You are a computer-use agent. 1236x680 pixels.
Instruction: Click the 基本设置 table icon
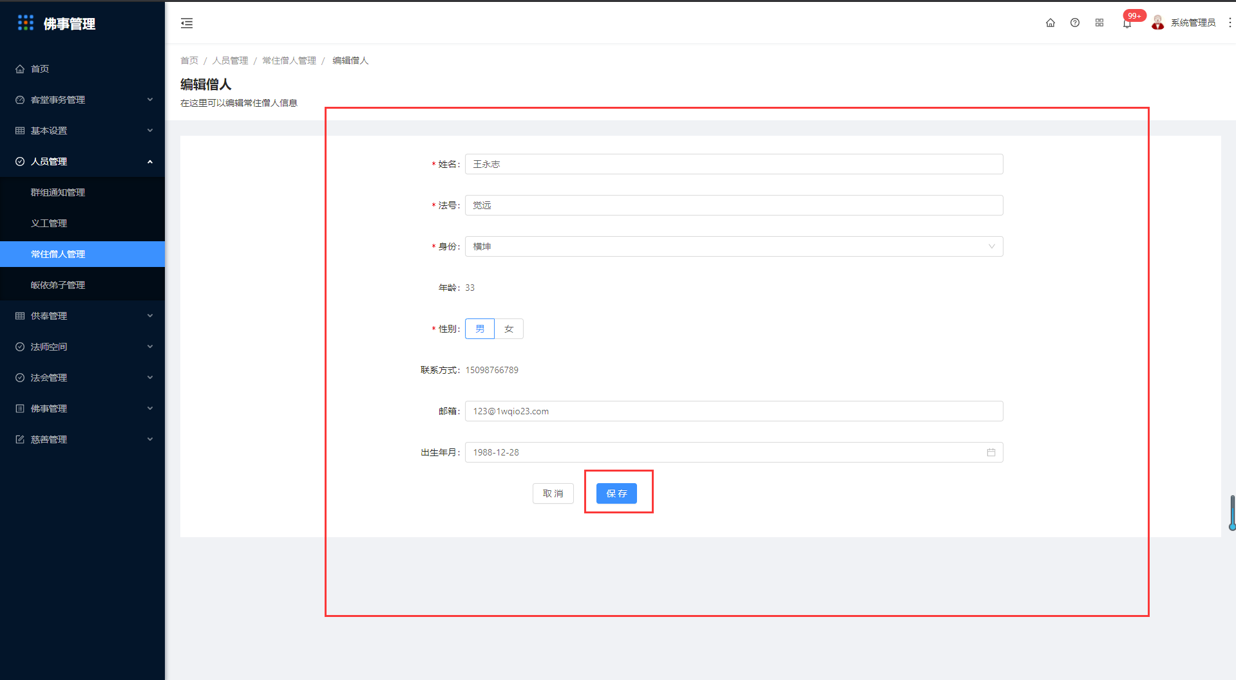pyautogui.click(x=20, y=131)
